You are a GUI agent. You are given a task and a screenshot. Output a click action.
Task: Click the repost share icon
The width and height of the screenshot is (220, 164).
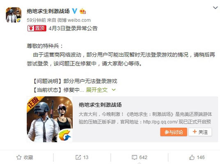point(78,157)
